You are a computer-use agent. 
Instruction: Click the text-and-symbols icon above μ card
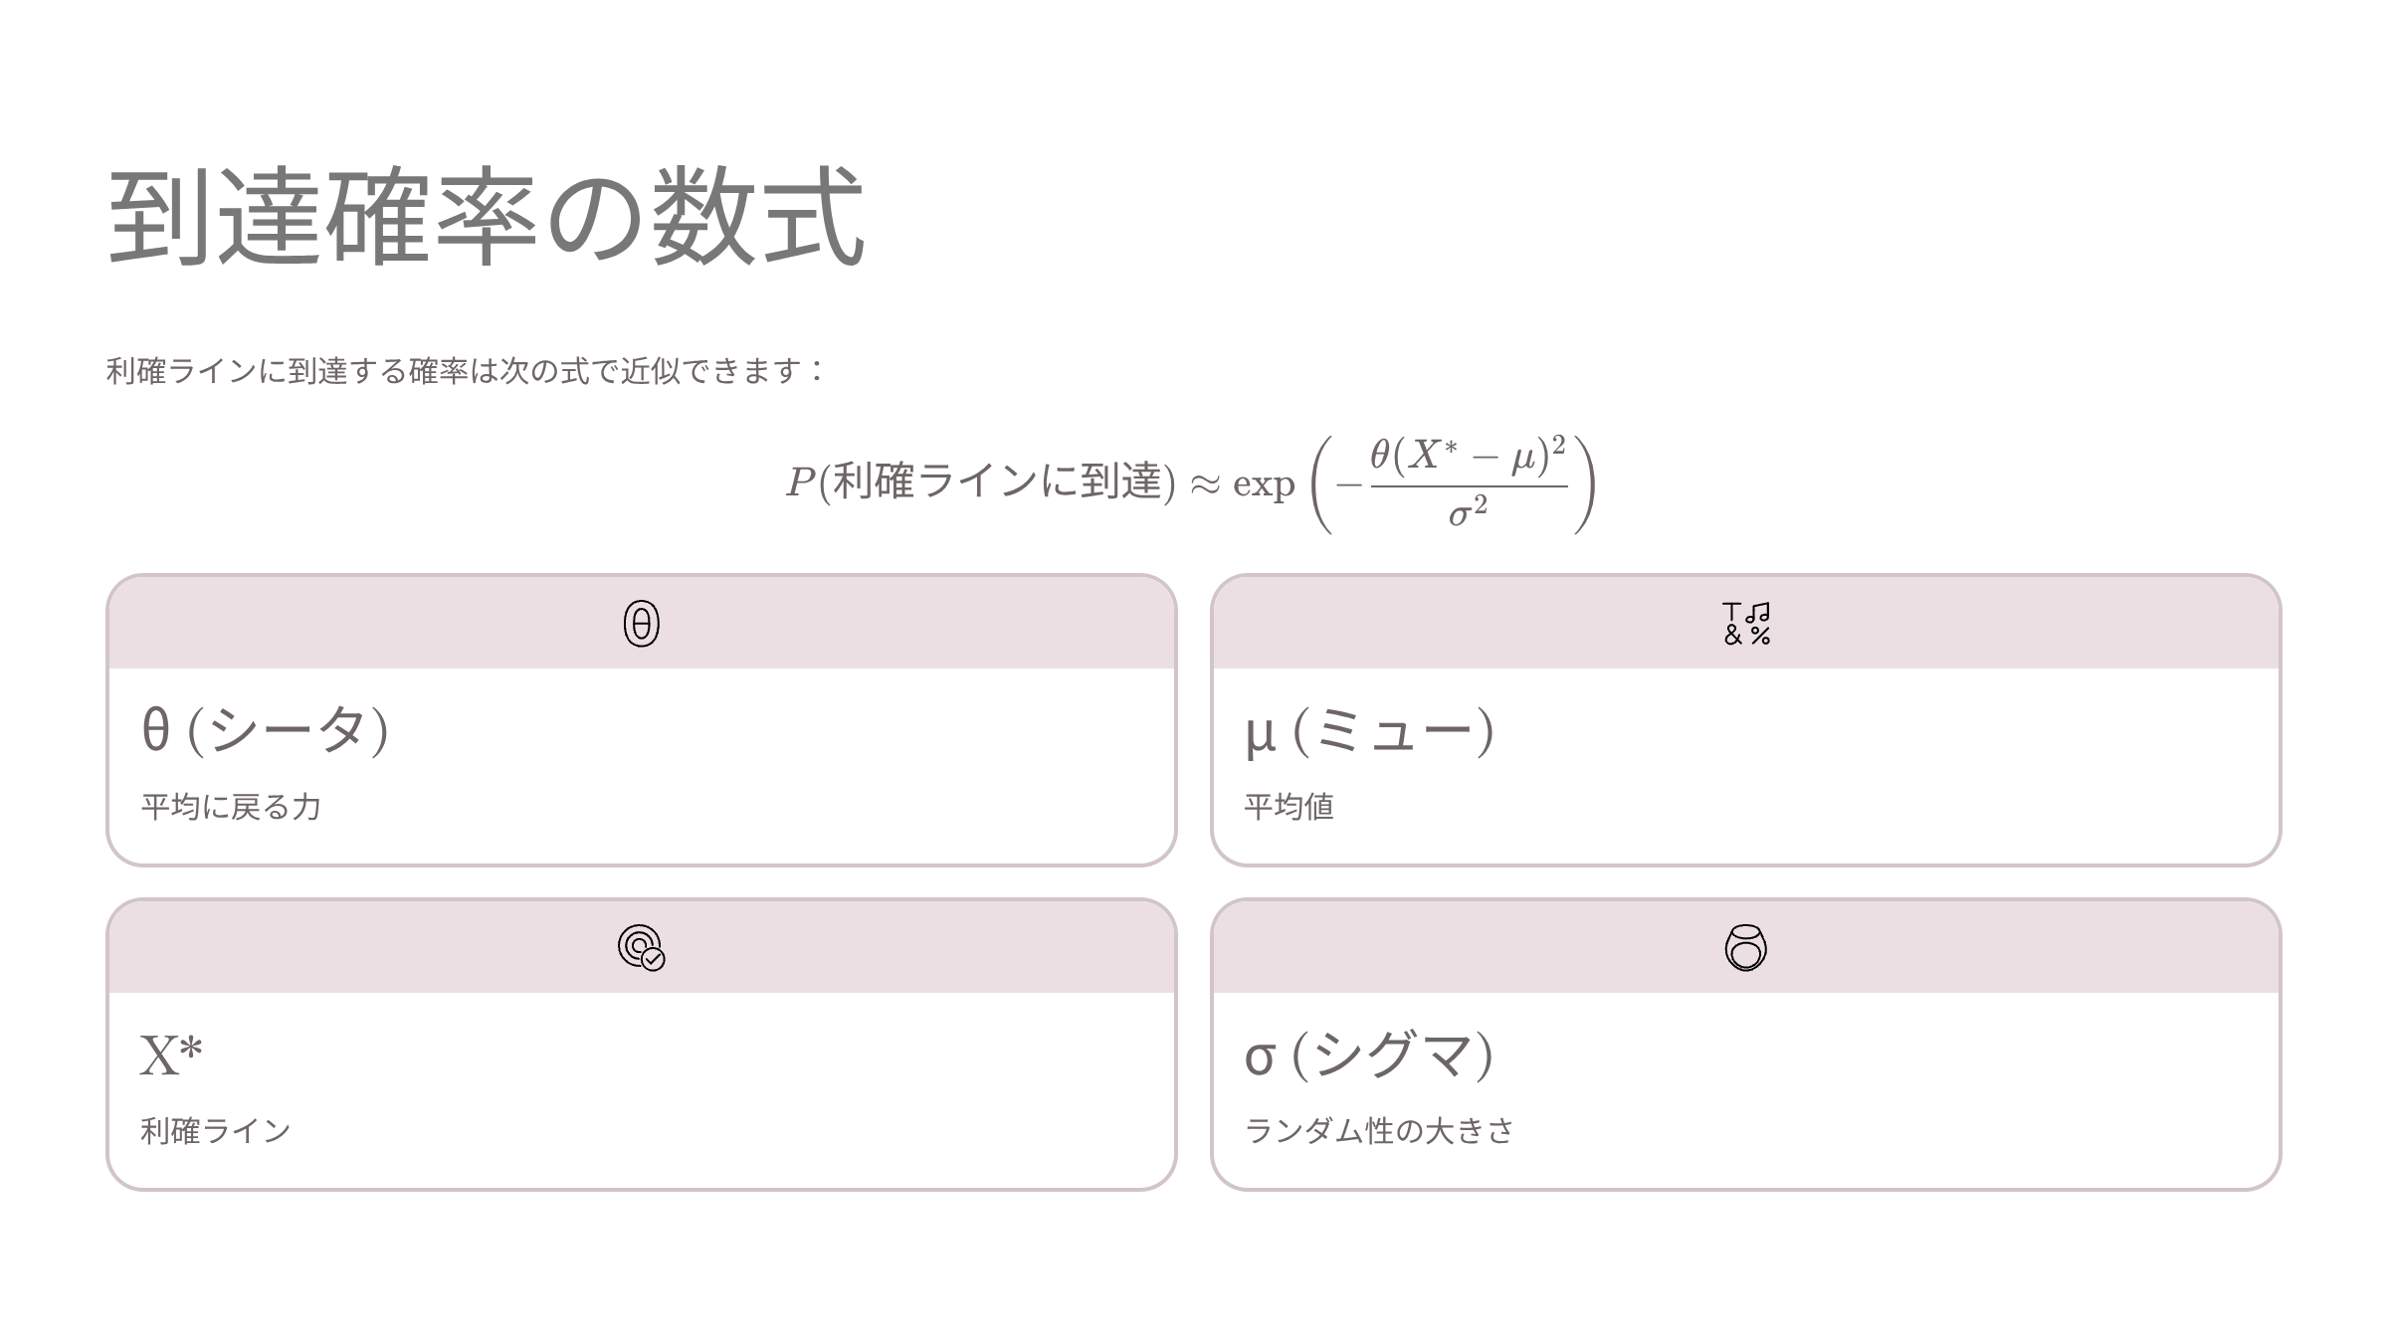[x=1745, y=624]
